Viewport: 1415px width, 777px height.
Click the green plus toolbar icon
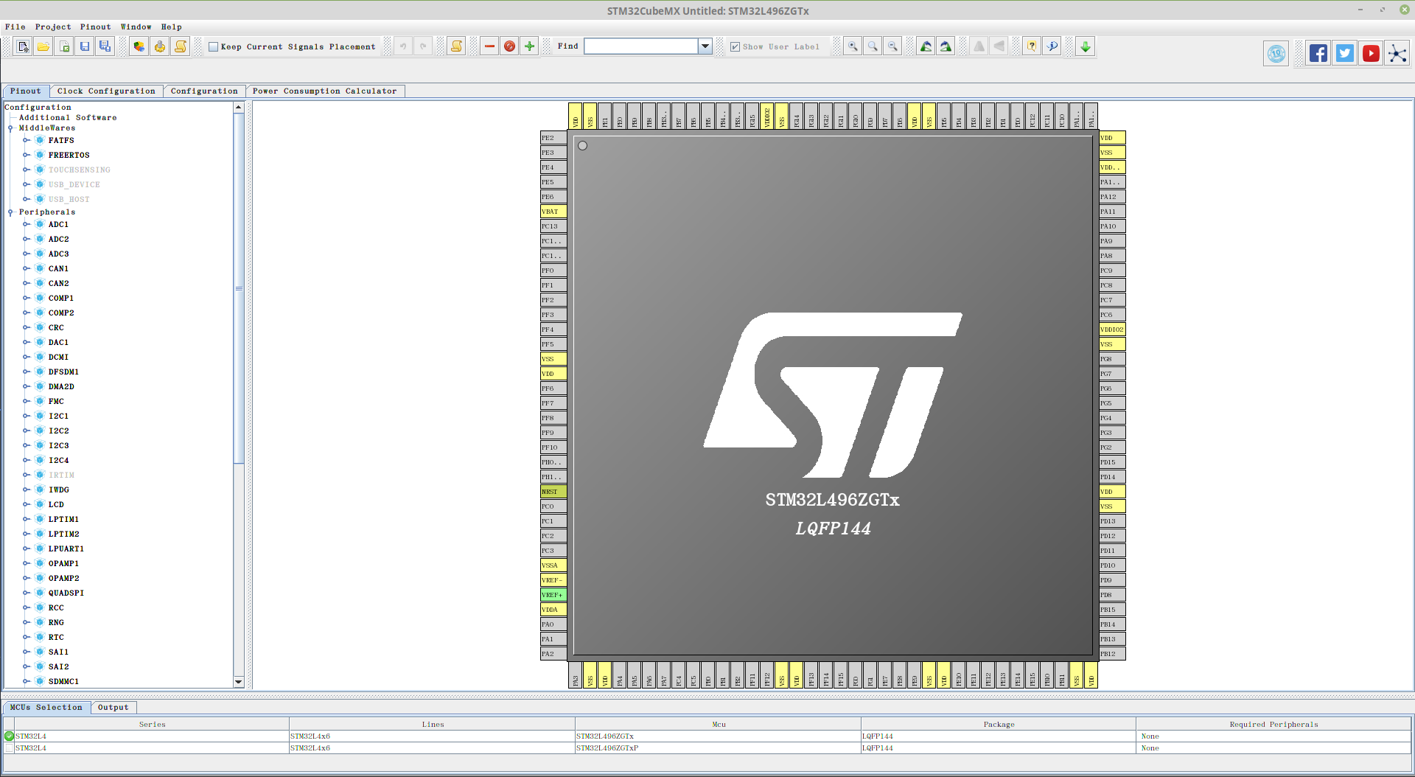point(529,46)
